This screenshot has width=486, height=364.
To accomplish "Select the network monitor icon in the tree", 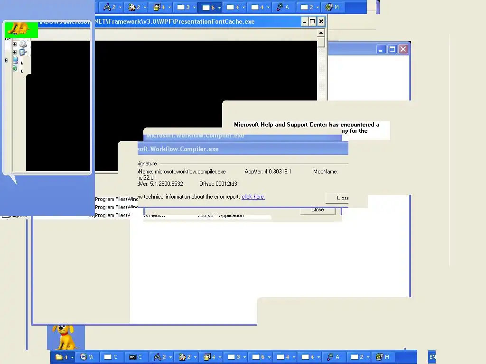I will point(16,60).
